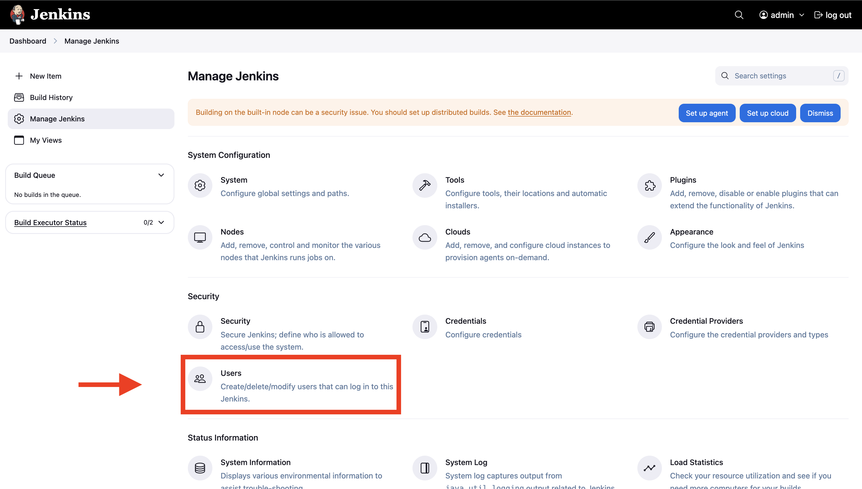Click the log out arrow icon
Viewport: 862px width, 489px height.
[x=818, y=15]
